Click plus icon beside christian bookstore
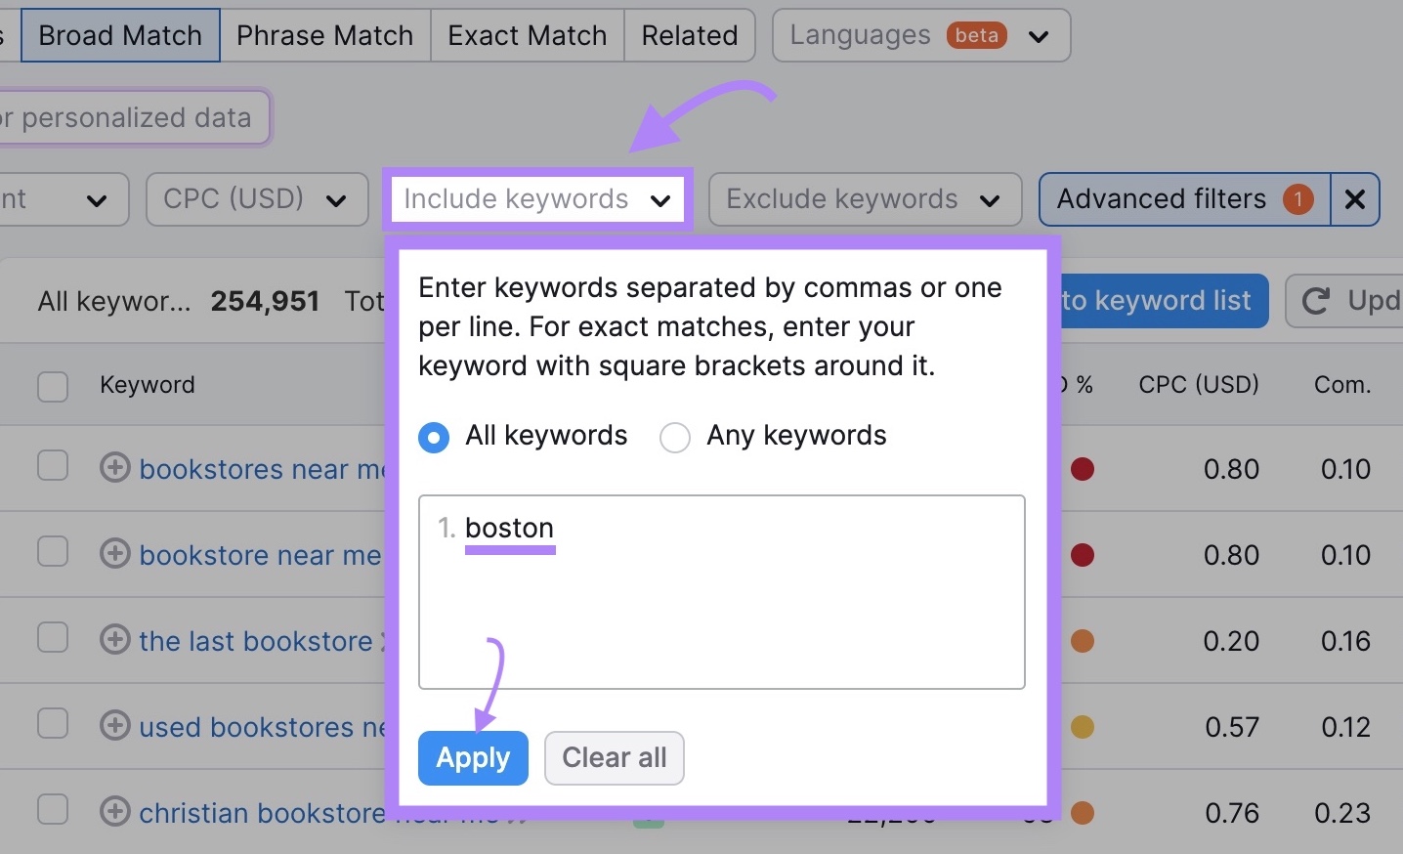The width and height of the screenshot is (1403, 854). (115, 812)
